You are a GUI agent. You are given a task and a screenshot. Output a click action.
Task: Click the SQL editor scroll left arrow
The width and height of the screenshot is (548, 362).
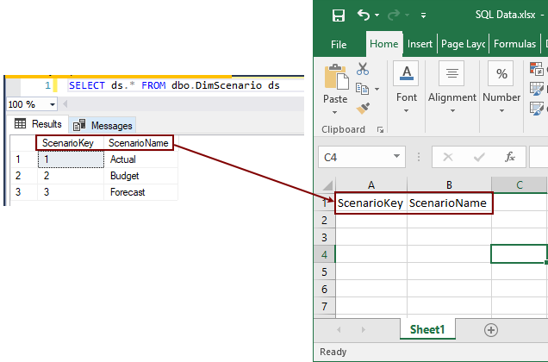(x=65, y=104)
